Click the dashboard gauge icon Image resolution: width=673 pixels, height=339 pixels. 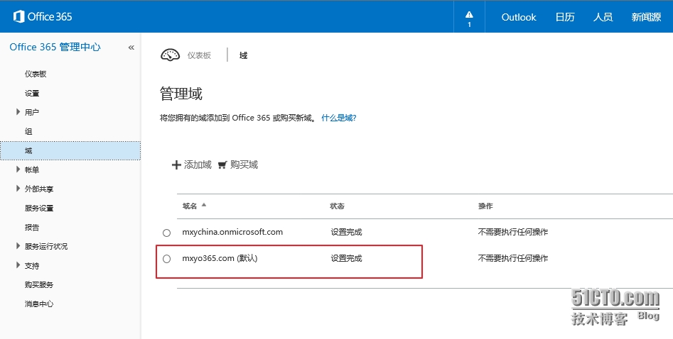pyautogui.click(x=171, y=55)
